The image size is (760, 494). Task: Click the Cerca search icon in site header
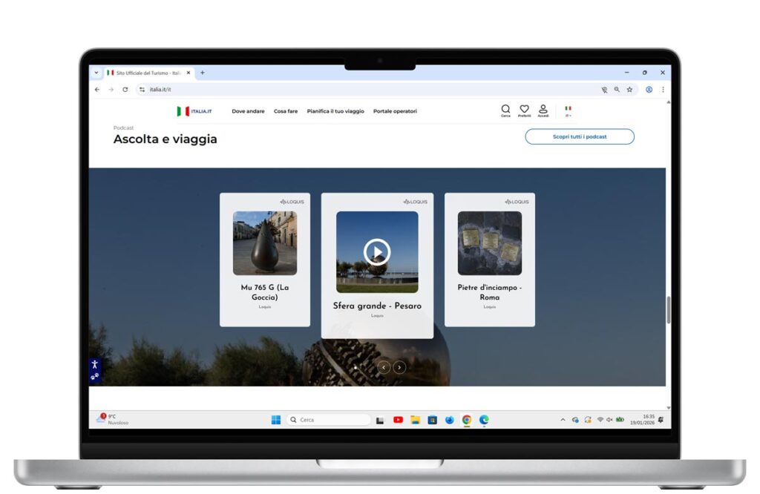tap(505, 110)
